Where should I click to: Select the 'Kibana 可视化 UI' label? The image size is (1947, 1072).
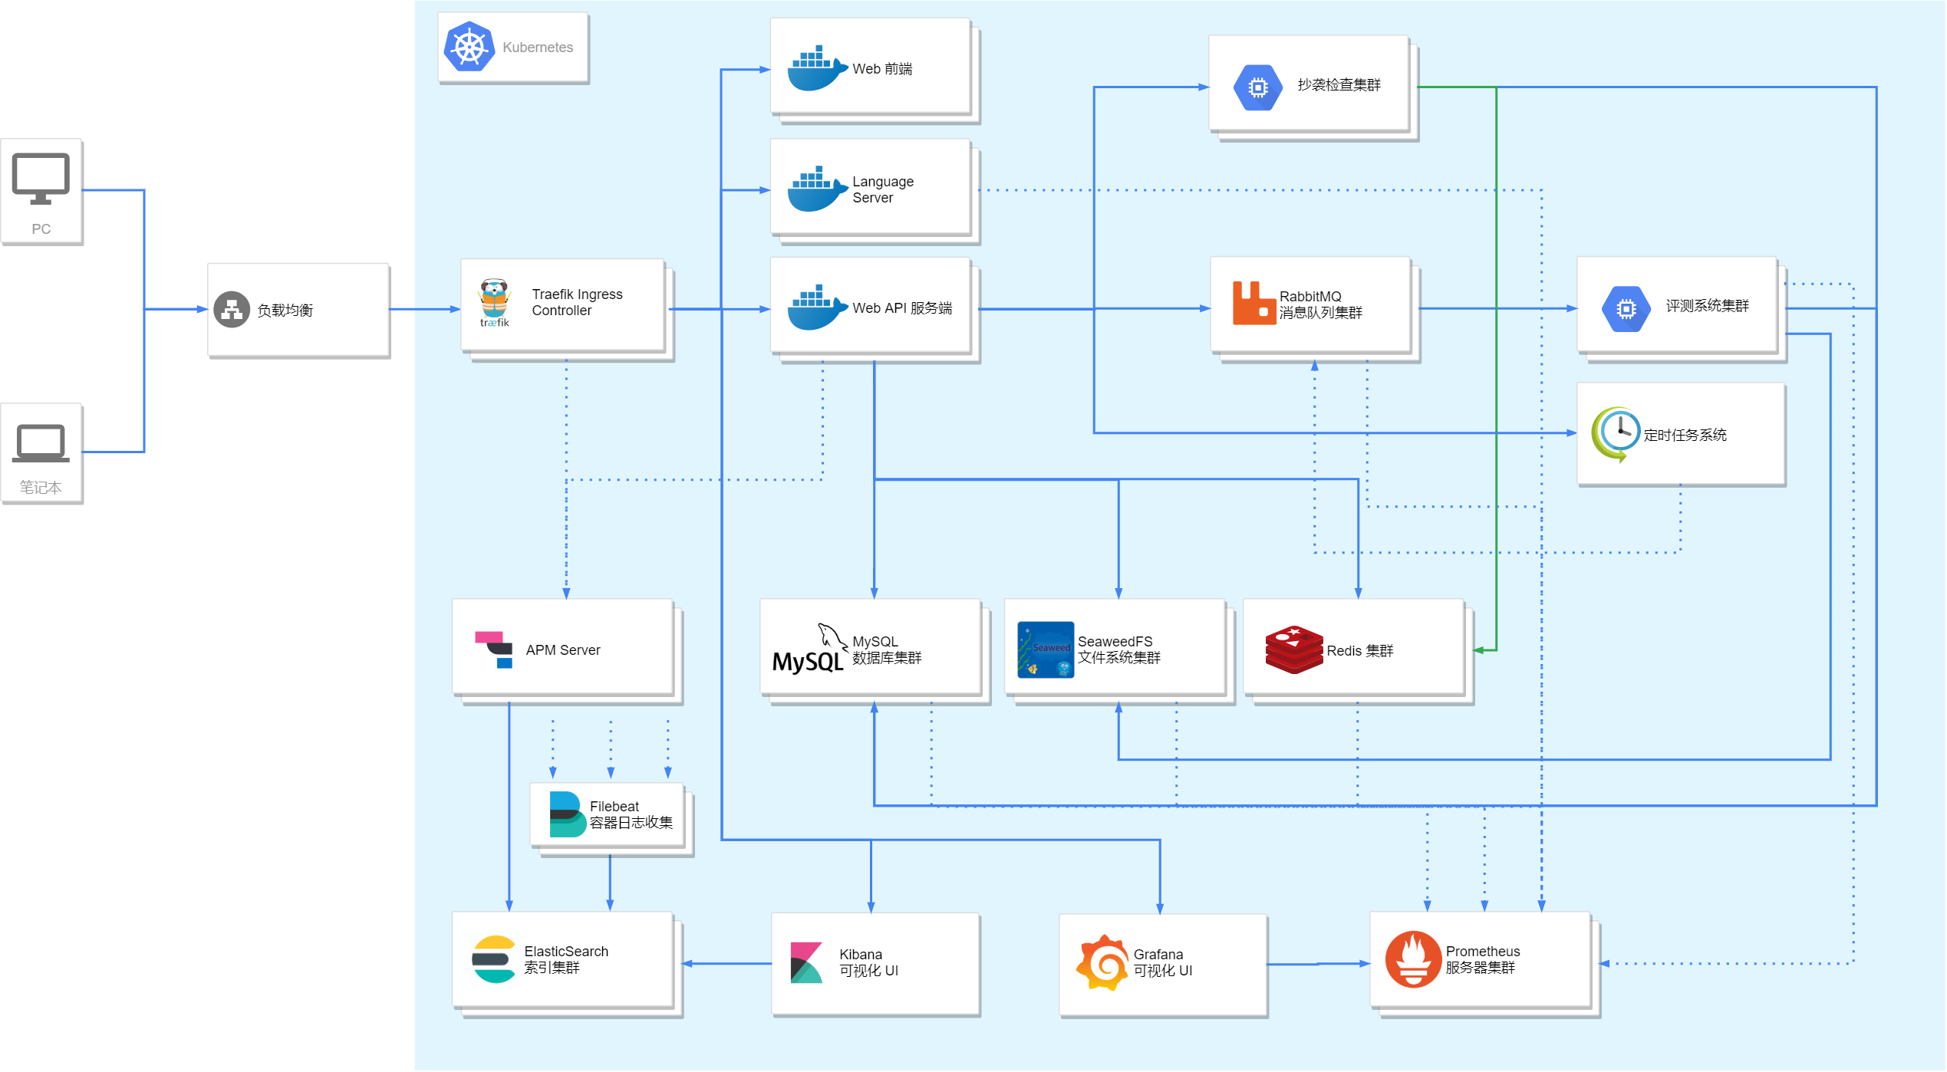coord(868,962)
